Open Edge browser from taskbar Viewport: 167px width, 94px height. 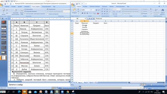coord(19,92)
